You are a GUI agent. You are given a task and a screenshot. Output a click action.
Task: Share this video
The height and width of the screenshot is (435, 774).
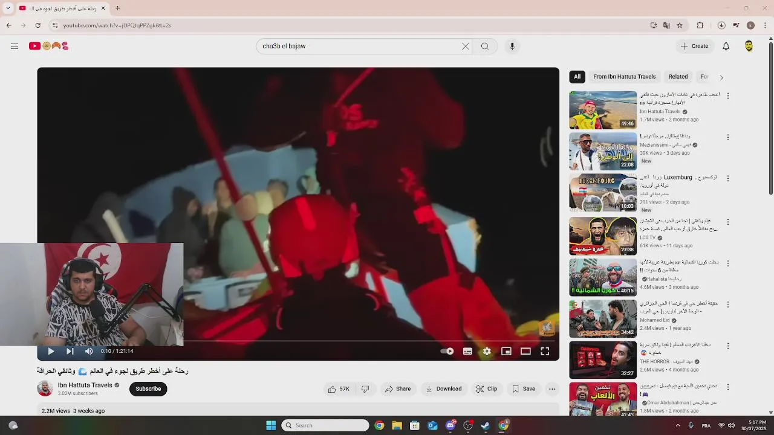click(398, 389)
